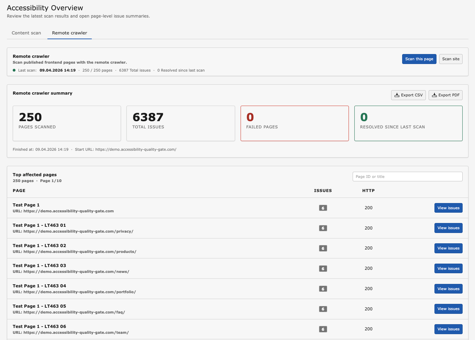Click the Accessibility Overview heading
Screen dimensions: 475x340
click(45, 8)
